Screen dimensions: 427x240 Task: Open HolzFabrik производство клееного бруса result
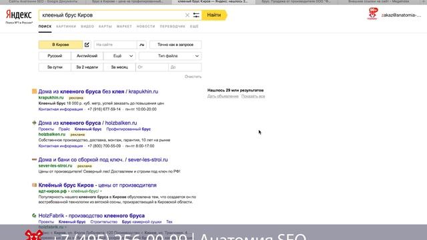91,215
